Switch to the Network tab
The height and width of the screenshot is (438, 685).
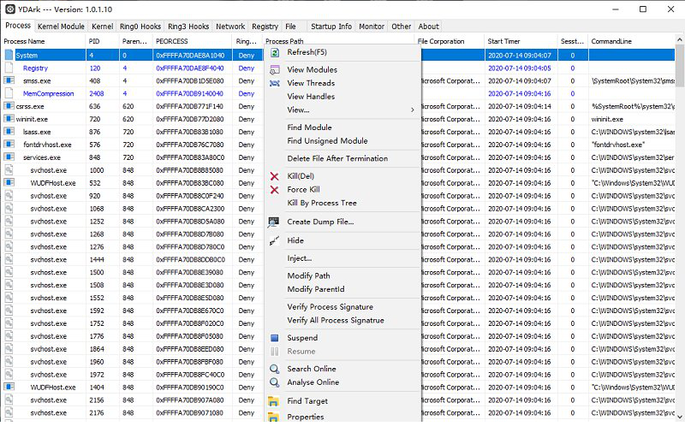(230, 27)
